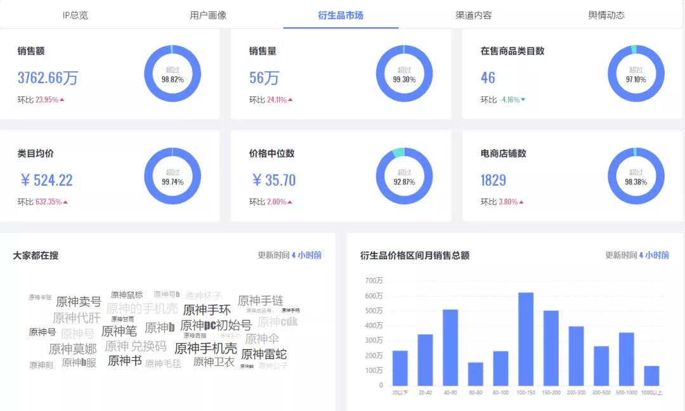
Task: Click the 46 category count value
Action: click(x=488, y=78)
